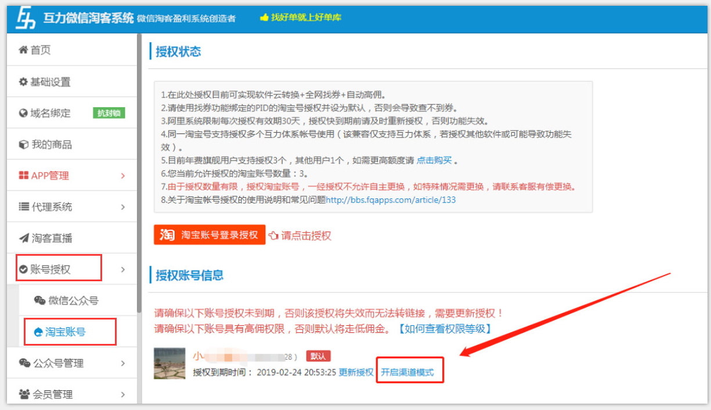Click the red grid icon beside APP管理
This screenshot has height=410, width=711.
point(23,176)
